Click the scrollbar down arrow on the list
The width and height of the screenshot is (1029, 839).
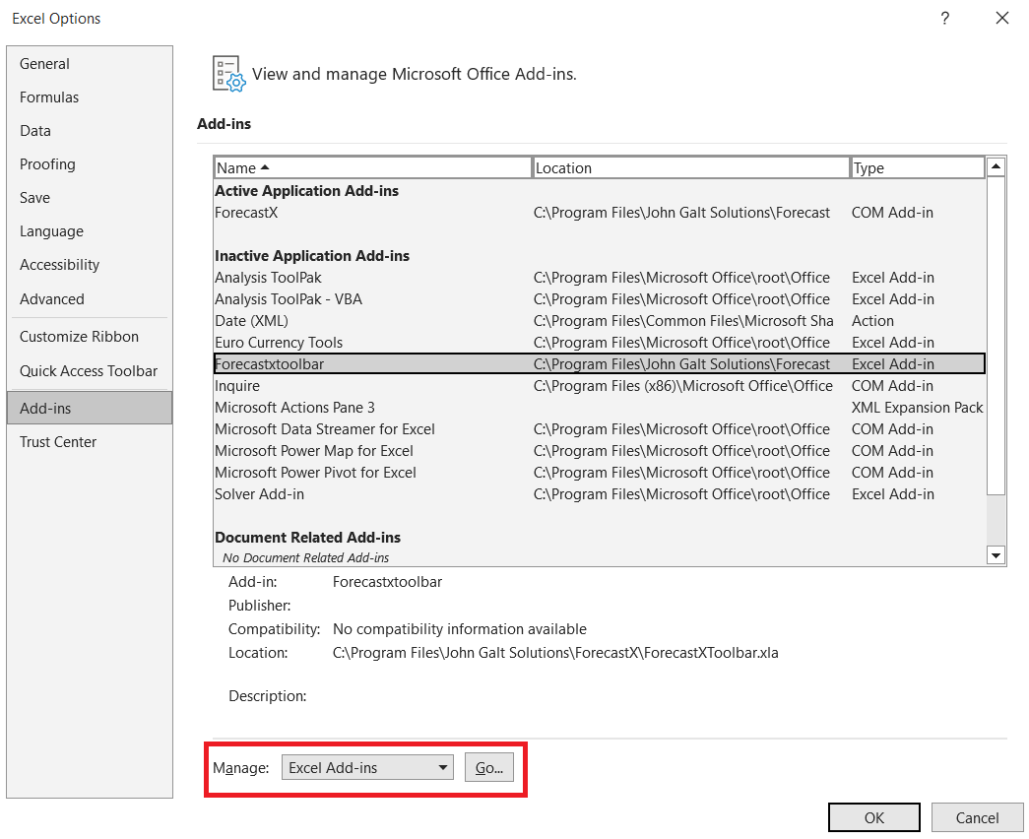click(996, 554)
